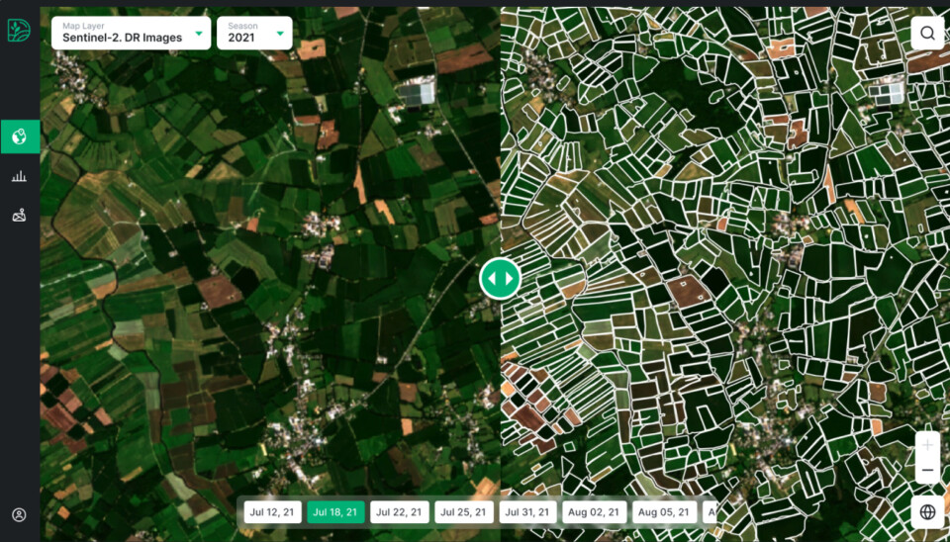Select the active Jul 18, 21 date

pyautogui.click(x=335, y=512)
